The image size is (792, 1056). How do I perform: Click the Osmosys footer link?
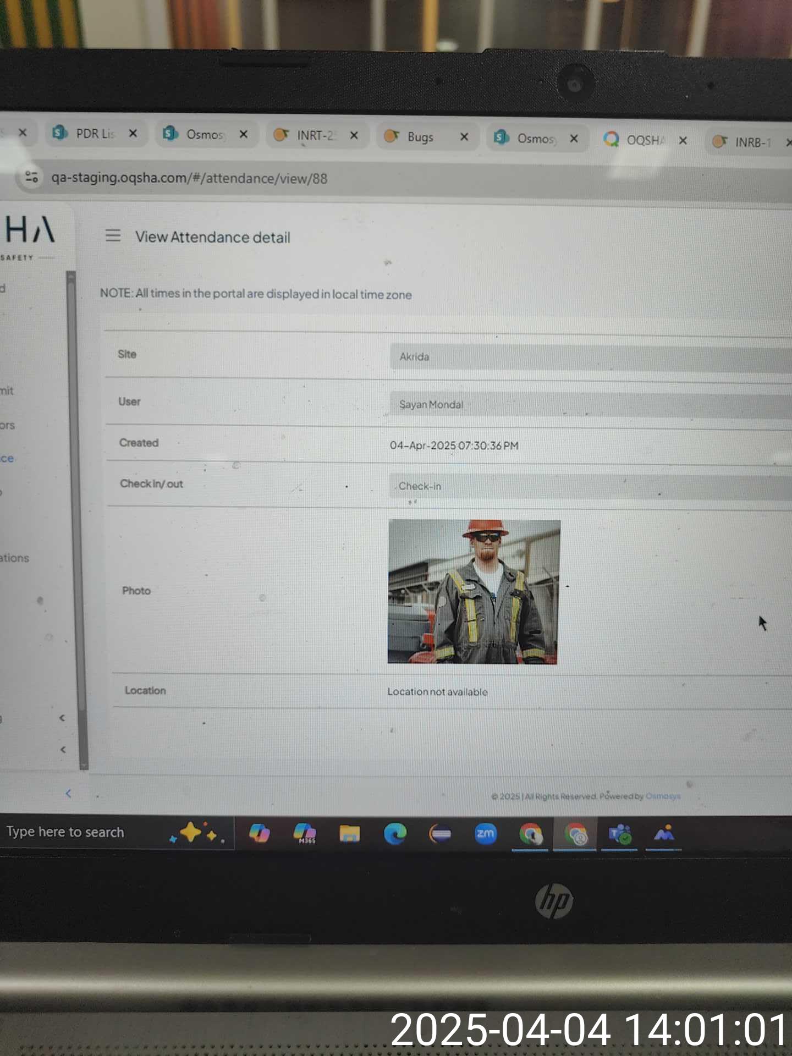click(663, 796)
